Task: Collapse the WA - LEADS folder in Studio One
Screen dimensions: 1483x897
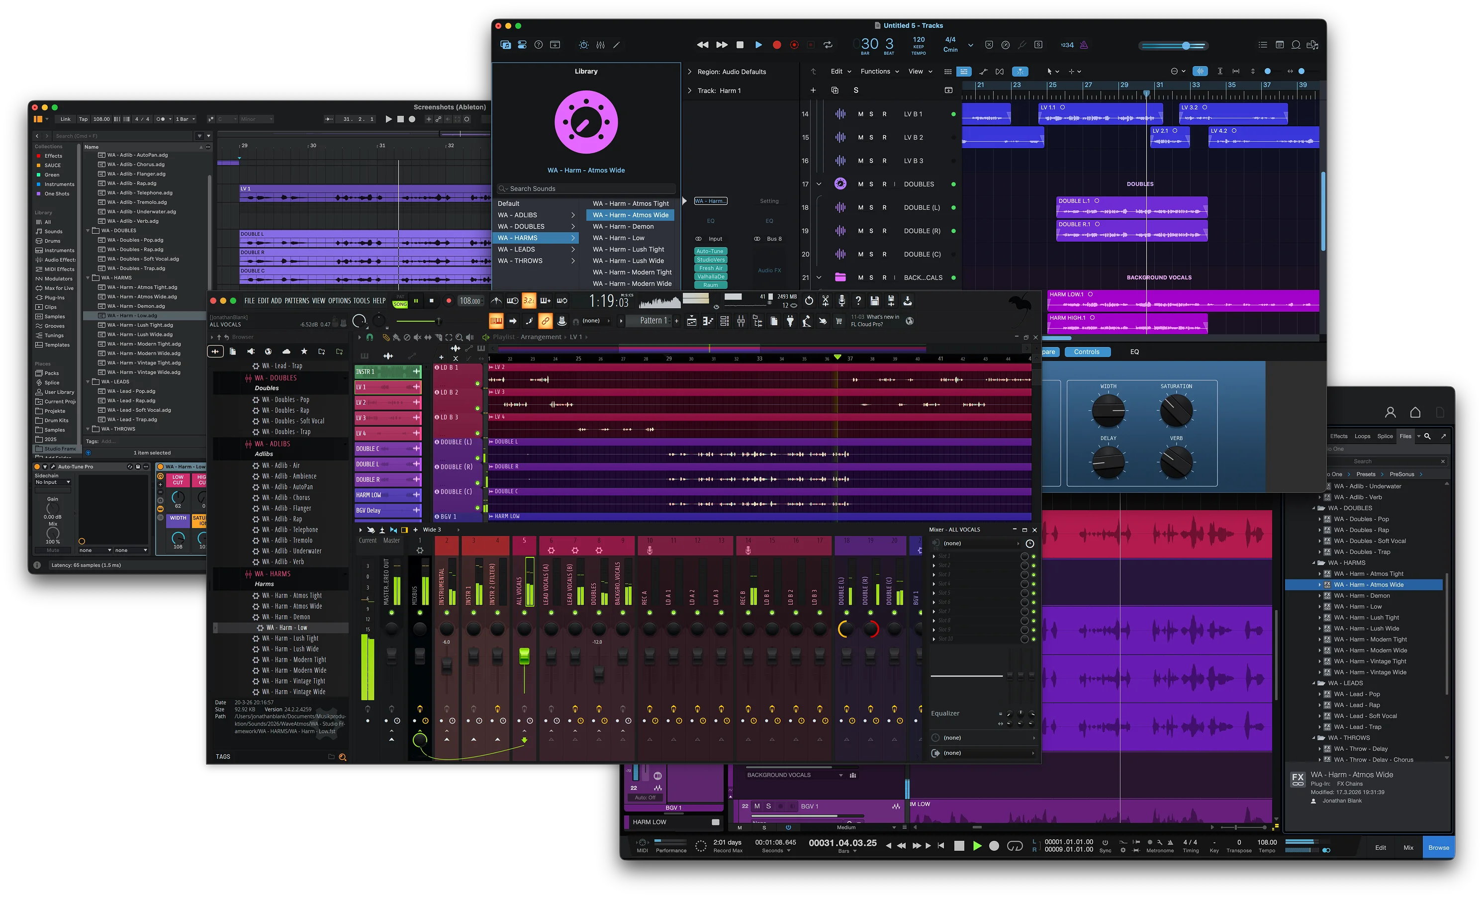Action: [1314, 683]
